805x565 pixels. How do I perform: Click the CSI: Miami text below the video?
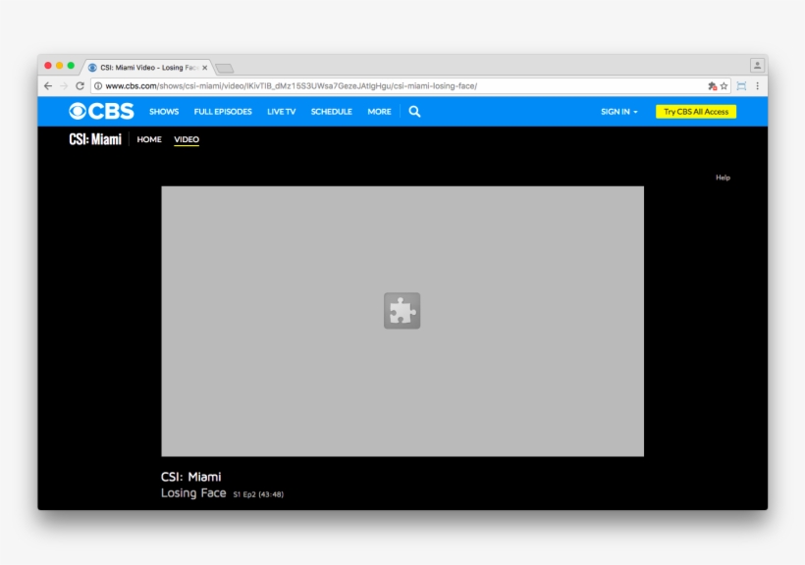[191, 477]
